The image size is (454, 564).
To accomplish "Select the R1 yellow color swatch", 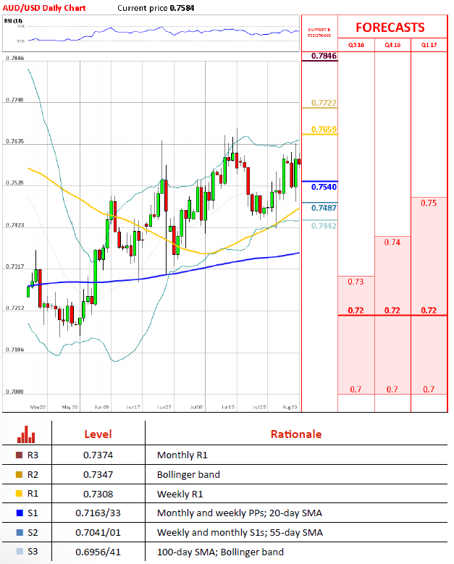I will 20,494.
